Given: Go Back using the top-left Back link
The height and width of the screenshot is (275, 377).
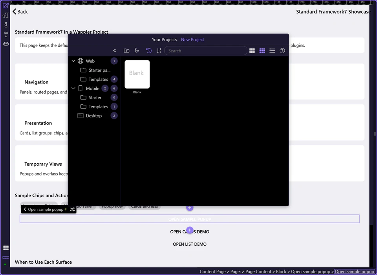Looking at the screenshot, I should pyautogui.click(x=20, y=11).
